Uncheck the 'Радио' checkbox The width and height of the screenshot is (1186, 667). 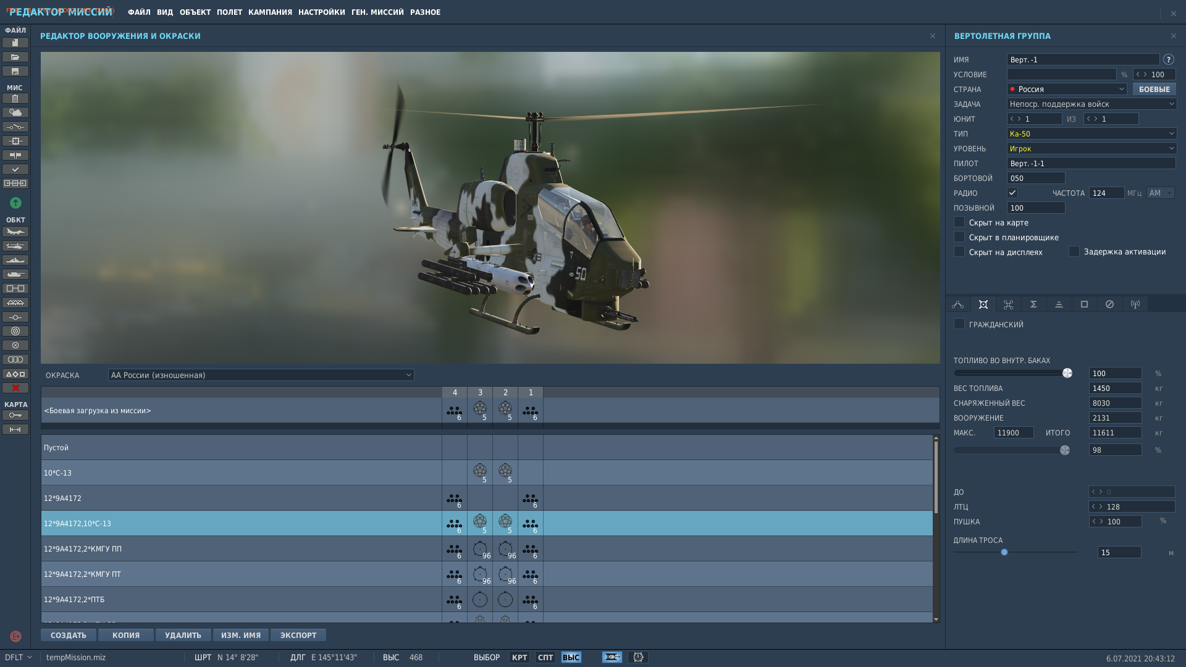(1012, 193)
